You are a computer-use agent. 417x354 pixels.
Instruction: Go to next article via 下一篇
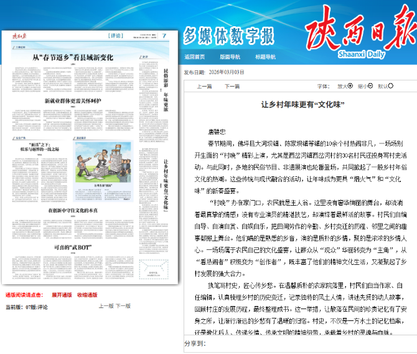coord(232,87)
